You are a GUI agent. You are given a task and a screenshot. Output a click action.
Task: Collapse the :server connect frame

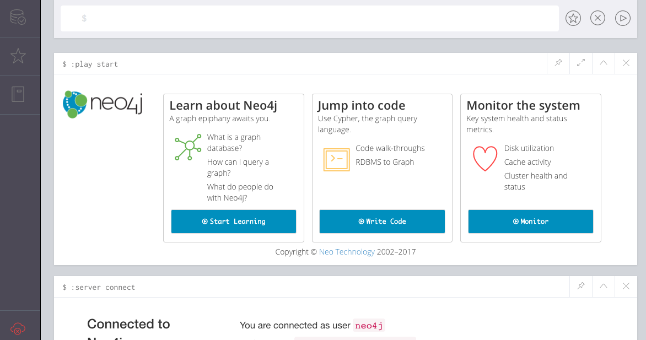pyautogui.click(x=604, y=286)
